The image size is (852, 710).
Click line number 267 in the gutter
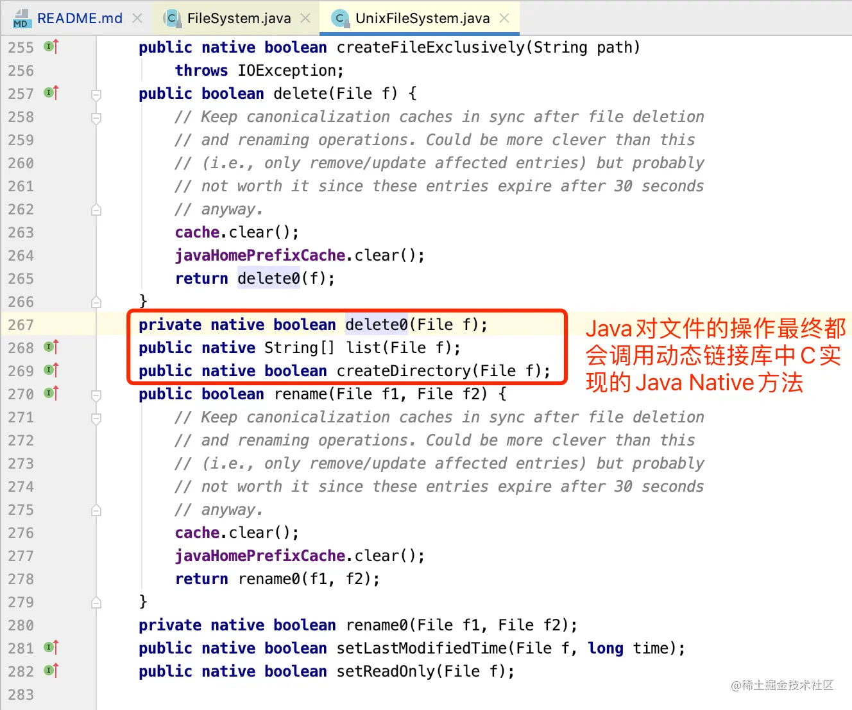[x=21, y=325]
